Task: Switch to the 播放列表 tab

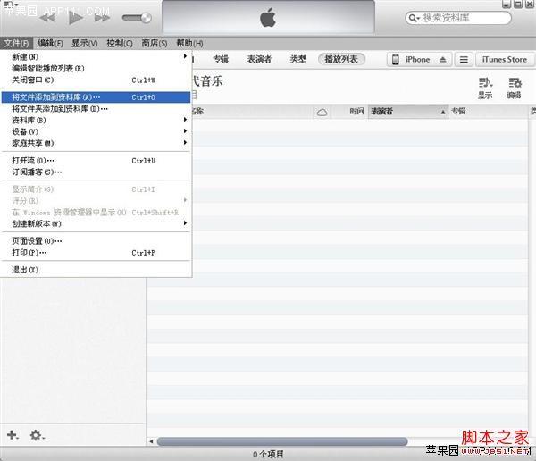Action: (x=341, y=60)
